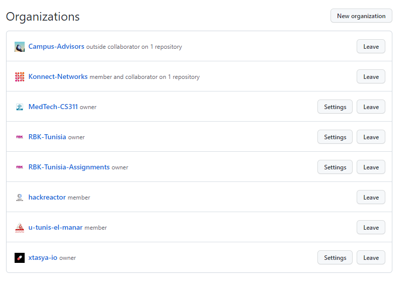
Task: Open the xtasya-io organization link
Action: pyautogui.click(x=43, y=257)
